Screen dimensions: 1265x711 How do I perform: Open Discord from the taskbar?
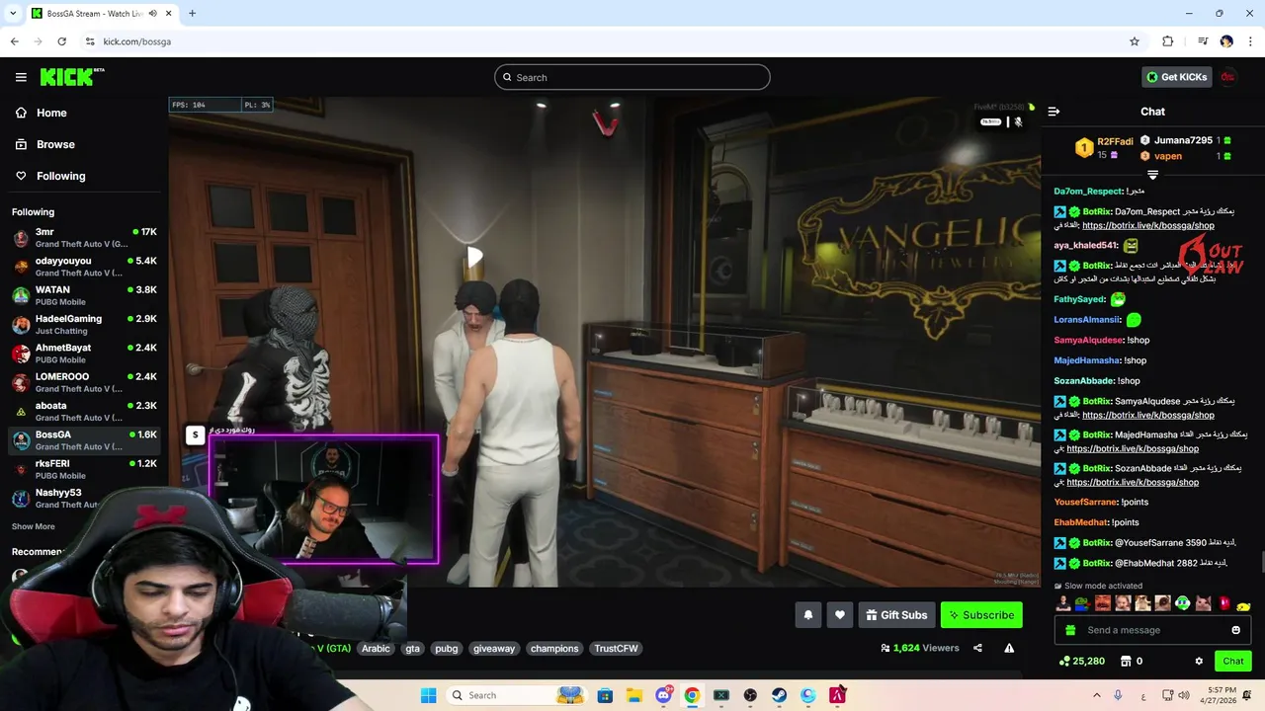click(x=663, y=695)
